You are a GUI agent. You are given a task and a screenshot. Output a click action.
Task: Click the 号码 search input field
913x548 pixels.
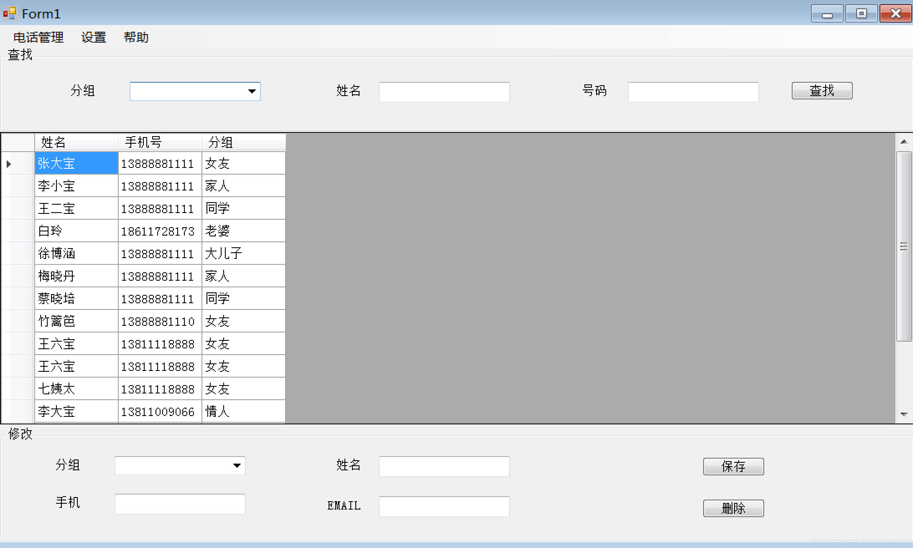click(x=694, y=92)
